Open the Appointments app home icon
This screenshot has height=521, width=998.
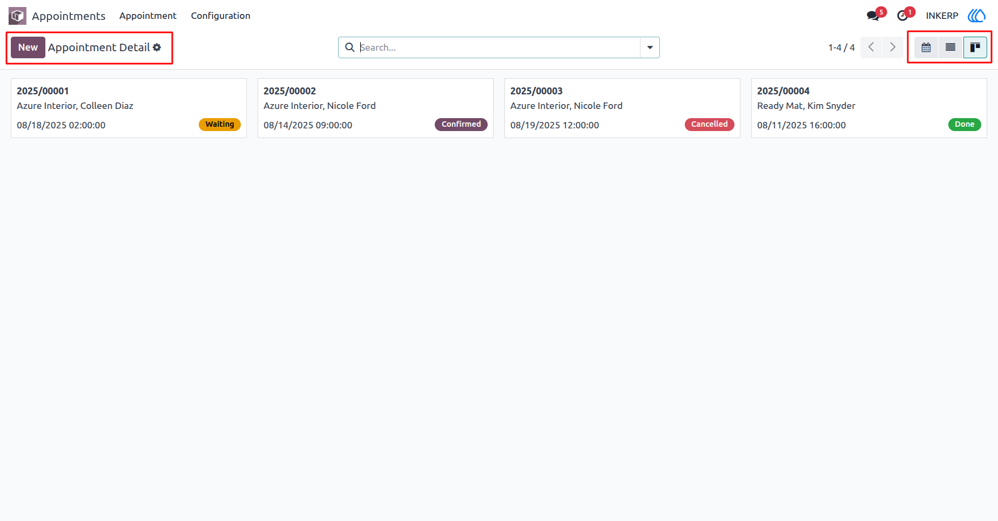point(17,16)
